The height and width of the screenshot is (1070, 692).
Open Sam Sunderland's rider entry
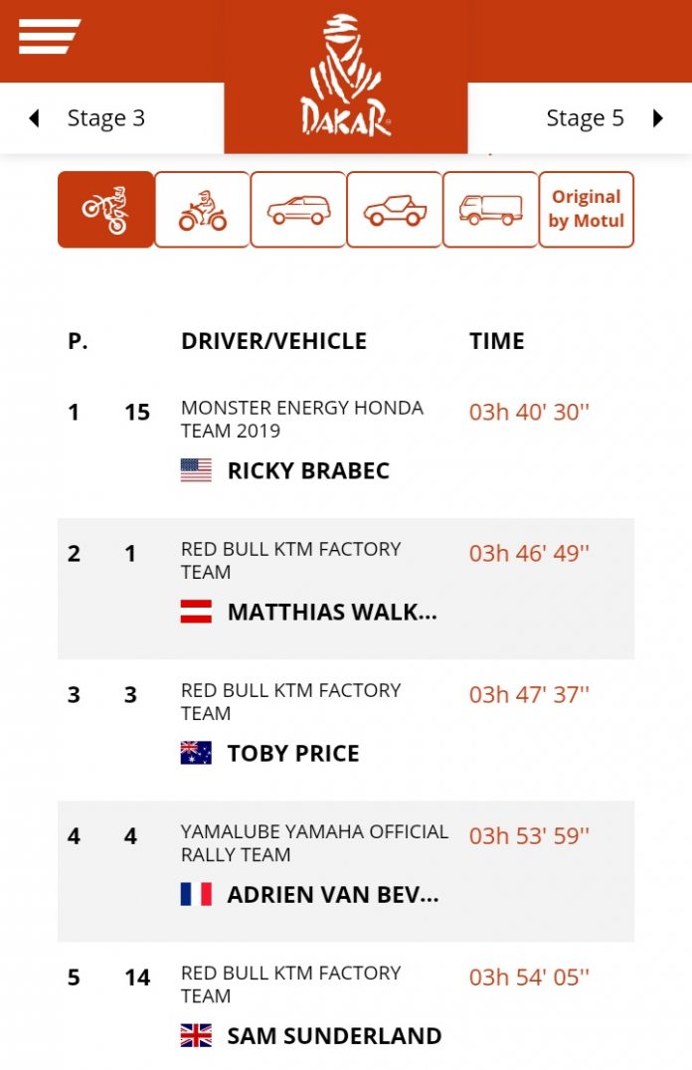(x=334, y=1035)
